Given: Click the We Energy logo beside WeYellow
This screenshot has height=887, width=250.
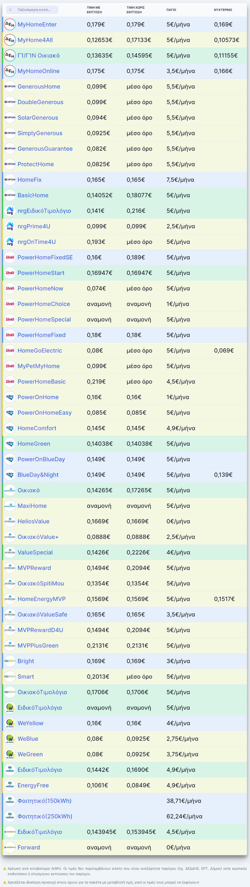Looking at the screenshot, I should [10, 723].
